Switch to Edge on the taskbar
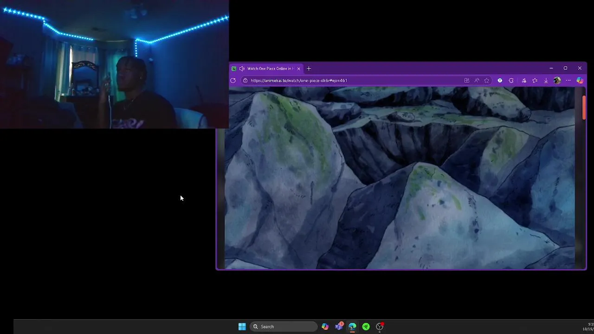The width and height of the screenshot is (594, 334). (x=352, y=327)
